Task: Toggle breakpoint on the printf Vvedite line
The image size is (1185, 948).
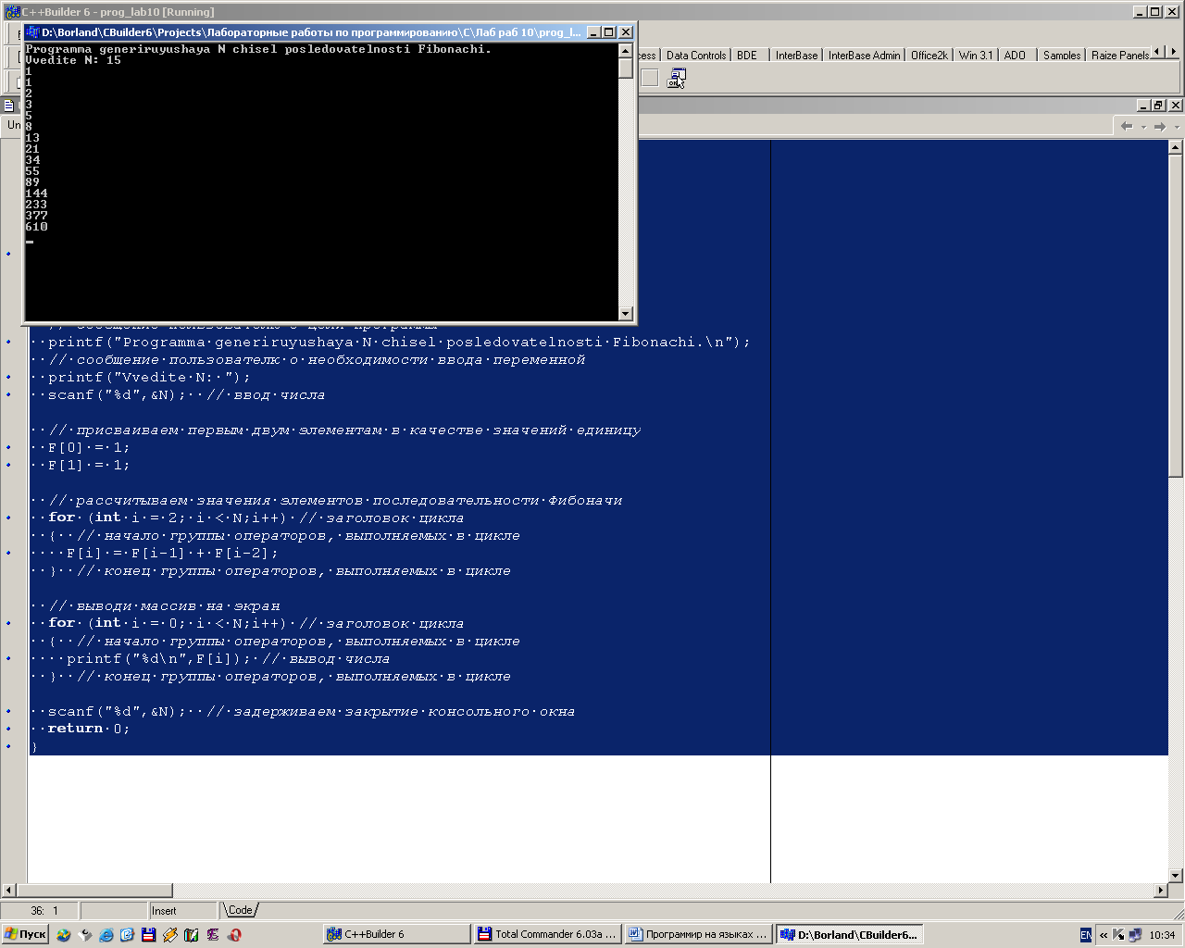Action: 9,377
